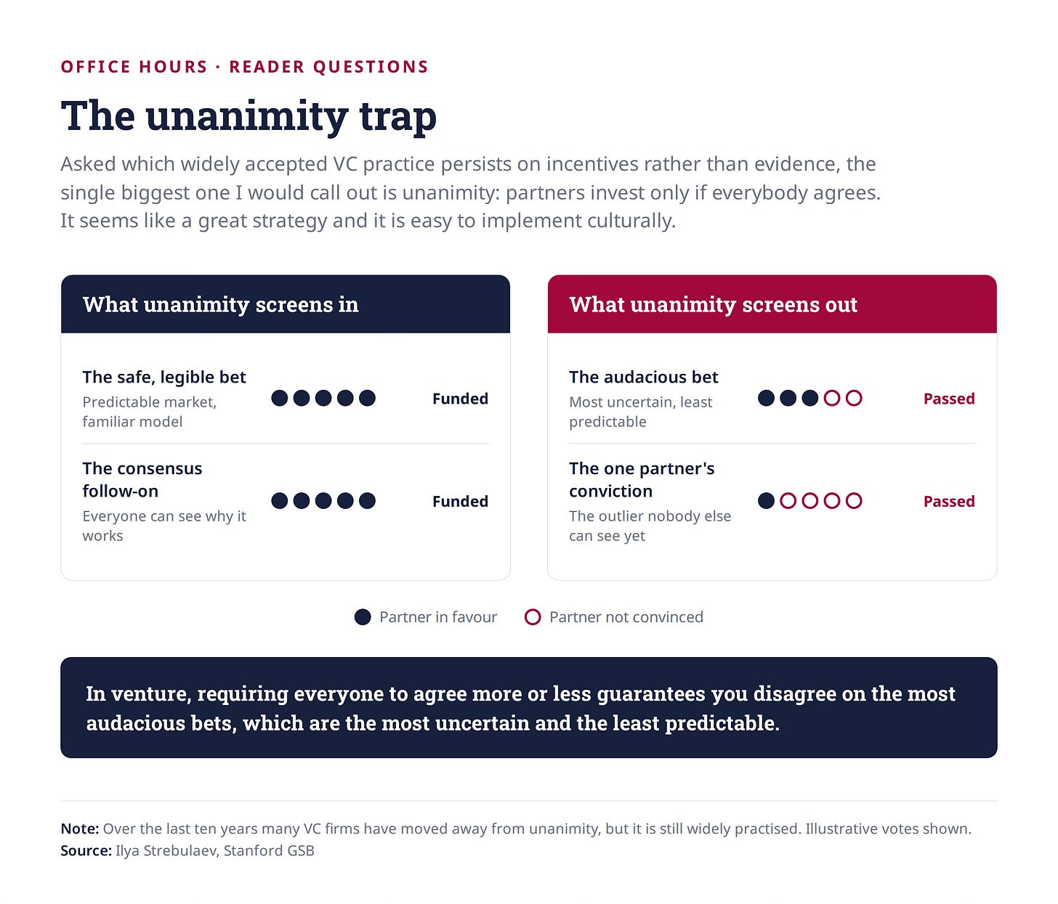Click third filled dot in audacious bet row
The height and width of the screenshot is (904, 1058).
tap(810, 398)
